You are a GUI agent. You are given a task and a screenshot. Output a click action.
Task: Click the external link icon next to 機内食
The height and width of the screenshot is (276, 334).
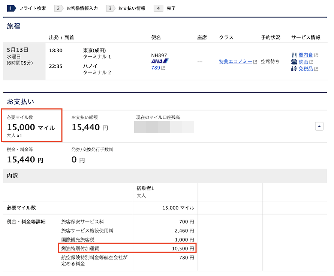pos(316,55)
